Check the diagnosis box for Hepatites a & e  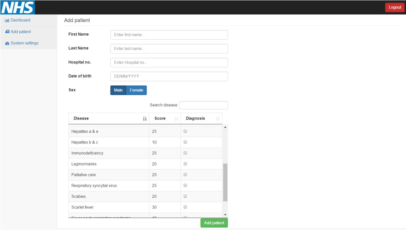[185, 131]
